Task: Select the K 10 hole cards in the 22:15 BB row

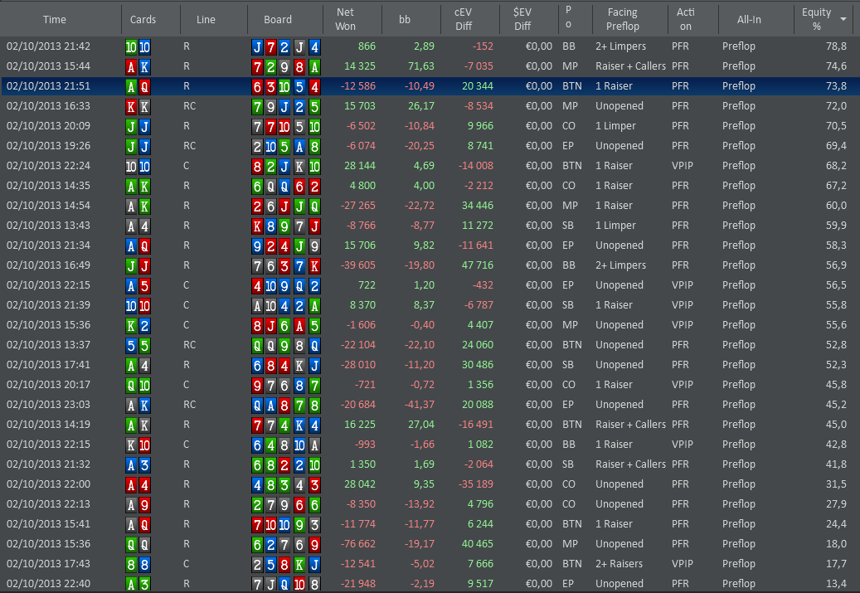Action: coord(138,445)
